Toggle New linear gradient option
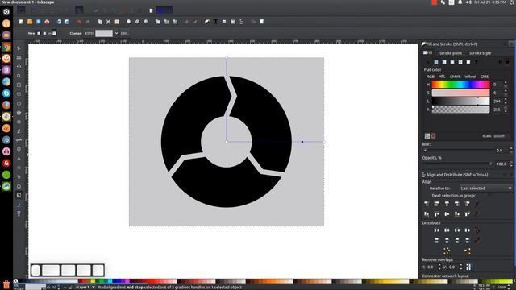Image resolution: width=516 pixels, height=290 pixels. tap(39, 33)
